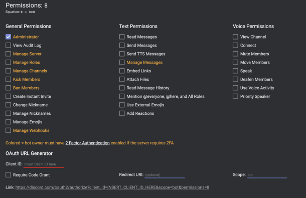Check the Connect voice permission

[x=235, y=45]
